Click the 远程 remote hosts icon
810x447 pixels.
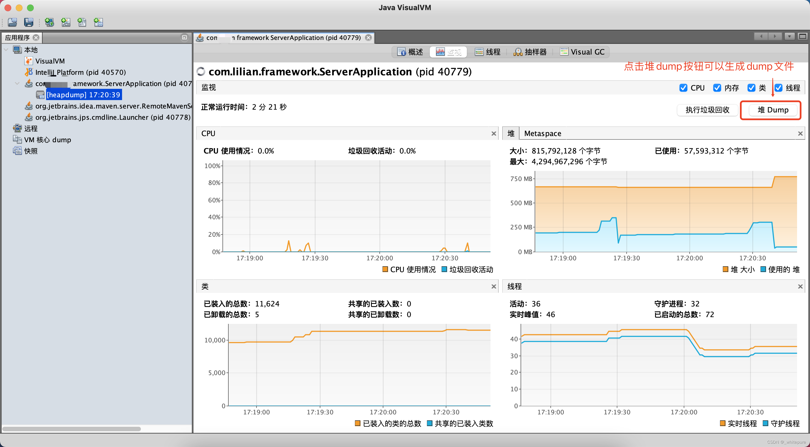(17, 128)
